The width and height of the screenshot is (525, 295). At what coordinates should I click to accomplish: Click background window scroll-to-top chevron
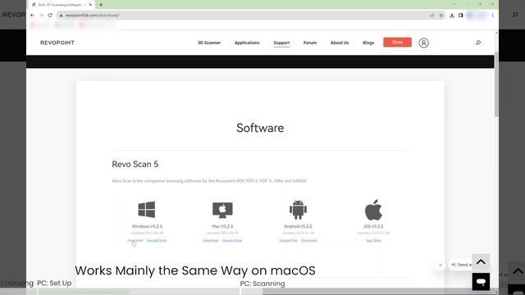click(x=518, y=271)
